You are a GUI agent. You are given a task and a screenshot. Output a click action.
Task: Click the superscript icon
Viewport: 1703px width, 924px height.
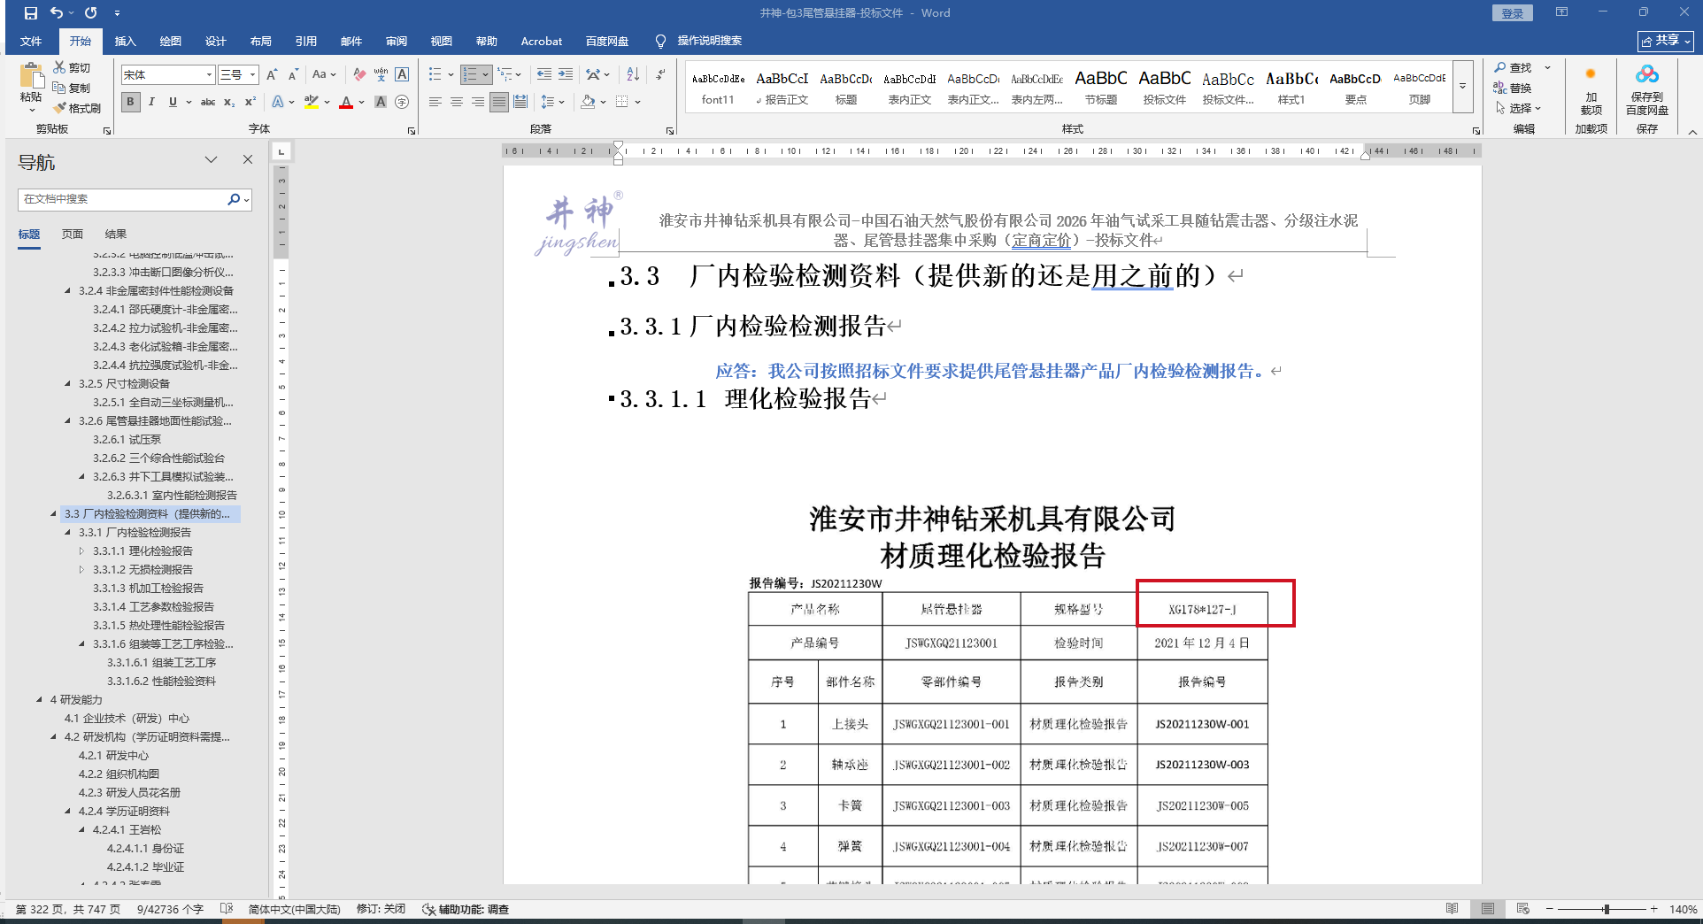click(x=250, y=102)
